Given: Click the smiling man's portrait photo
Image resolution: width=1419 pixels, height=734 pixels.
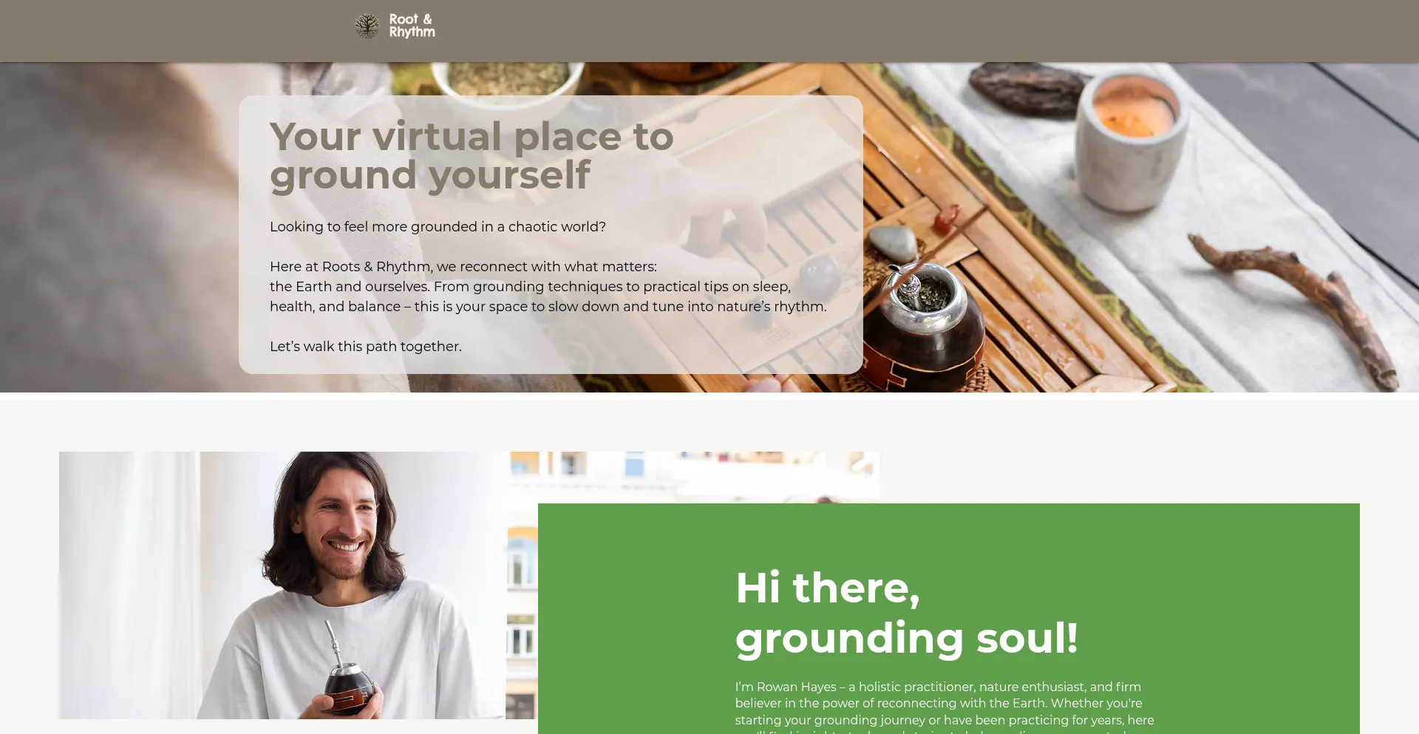Looking at the screenshot, I should tap(282, 585).
